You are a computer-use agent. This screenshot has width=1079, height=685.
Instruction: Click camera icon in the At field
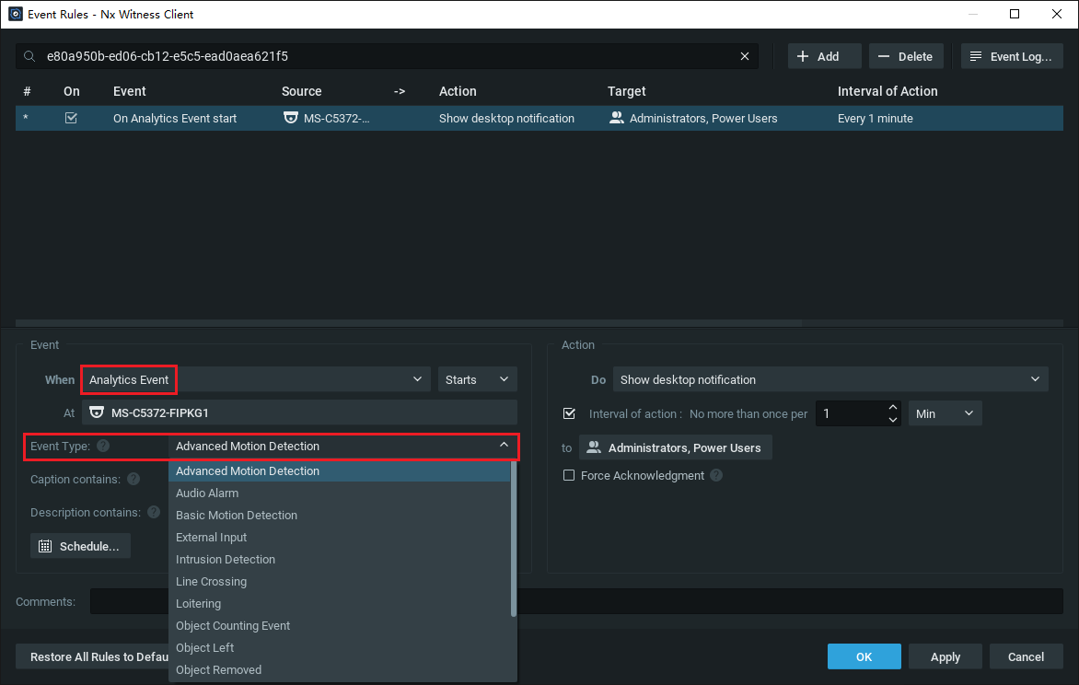click(x=97, y=412)
